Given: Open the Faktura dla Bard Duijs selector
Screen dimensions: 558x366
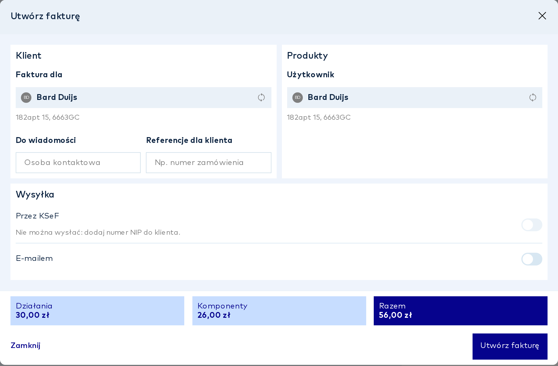Looking at the screenshot, I should coord(144,98).
